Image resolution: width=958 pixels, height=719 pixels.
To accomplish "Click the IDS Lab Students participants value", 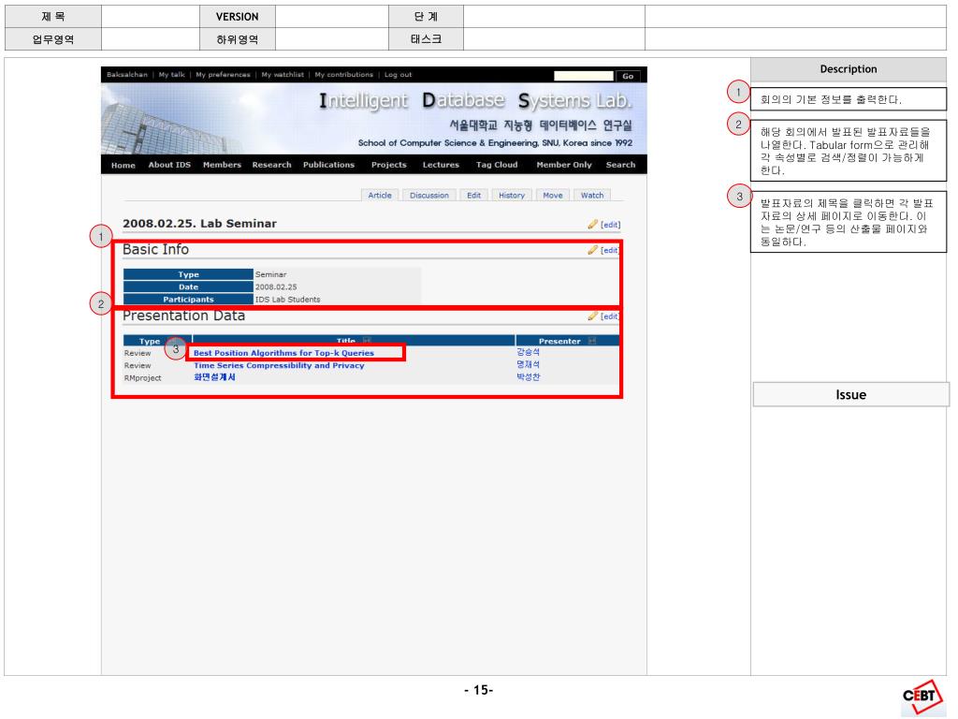I will (x=288, y=300).
